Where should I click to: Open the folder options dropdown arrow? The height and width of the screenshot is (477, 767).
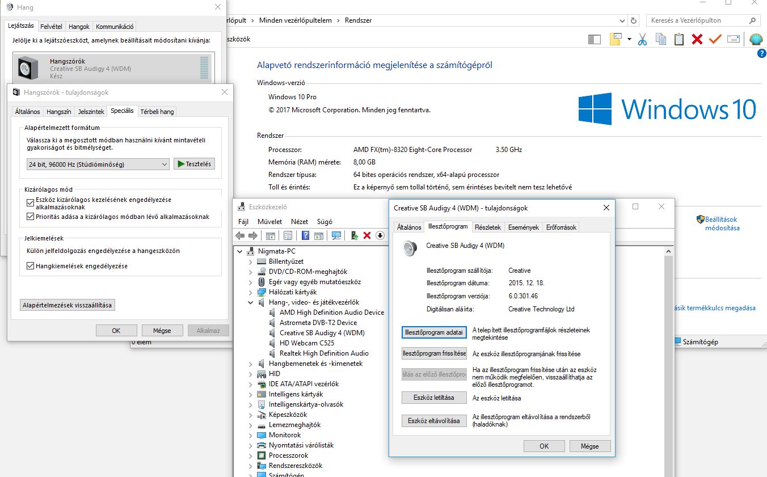coord(629,39)
